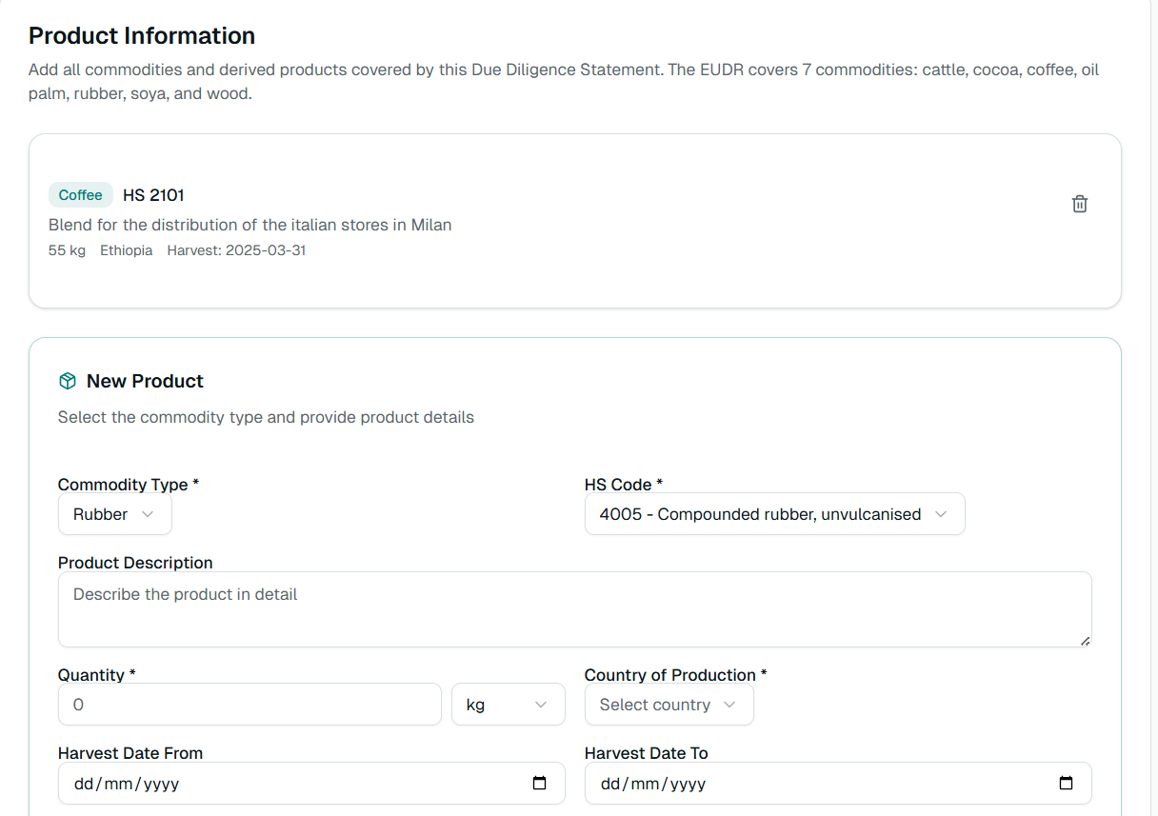
Task: Click the Harvest Date From date field
Action: click(286, 783)
